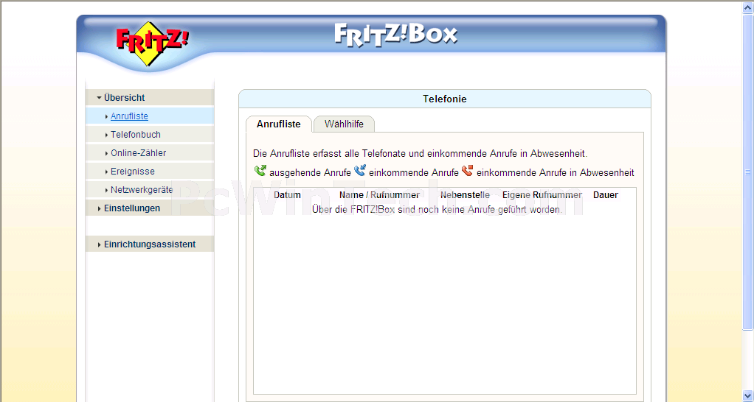Click the FRITZ!Box title banner
754x402 pixels.
(x=395, y=35)
